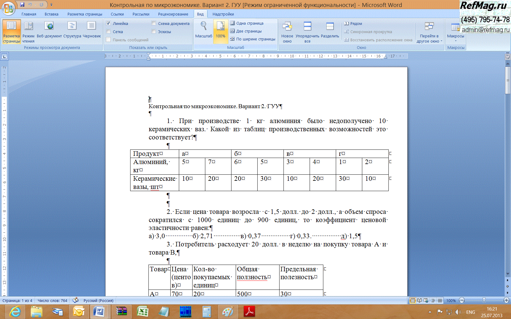Open Excel from the Windows taskbar
The width and height of the screenshot is (511, 319).
pyautogui.click(x=142, y=312)
